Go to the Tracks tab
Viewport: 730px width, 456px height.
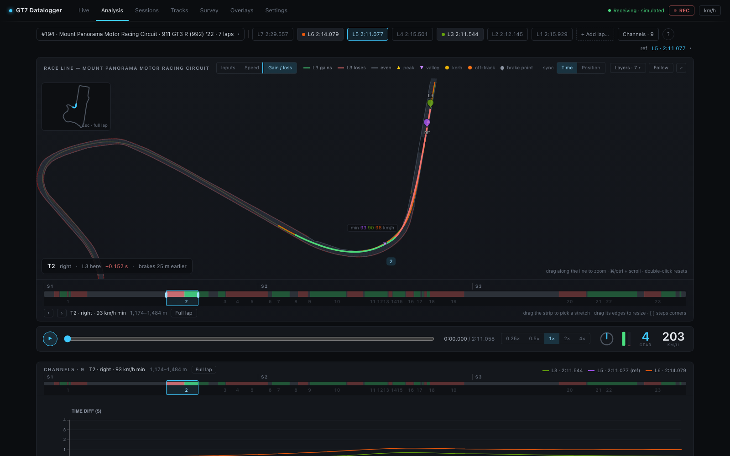pyautogui.click(x=179, y=10)
